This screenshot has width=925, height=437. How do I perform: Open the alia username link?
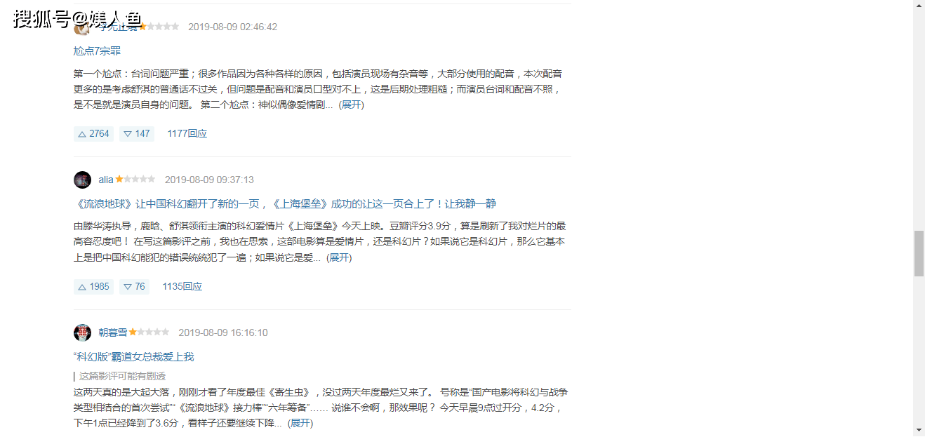[106, 180]
